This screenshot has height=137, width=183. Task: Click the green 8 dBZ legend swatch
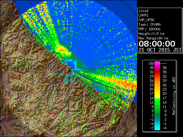(x=157, y=106)
